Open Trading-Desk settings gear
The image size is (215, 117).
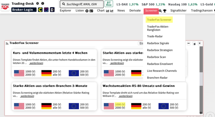click(37, 4)
